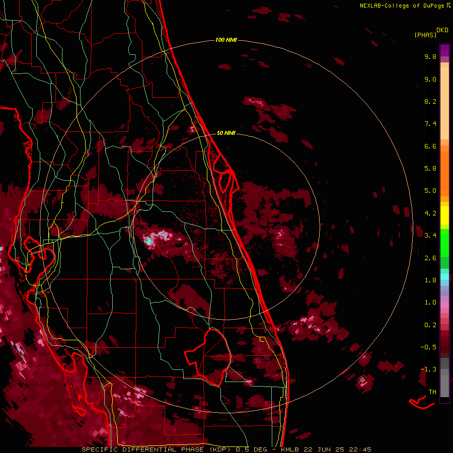
Task: Click the 100 NMI range ring label
Action: (x=226, y=40)
